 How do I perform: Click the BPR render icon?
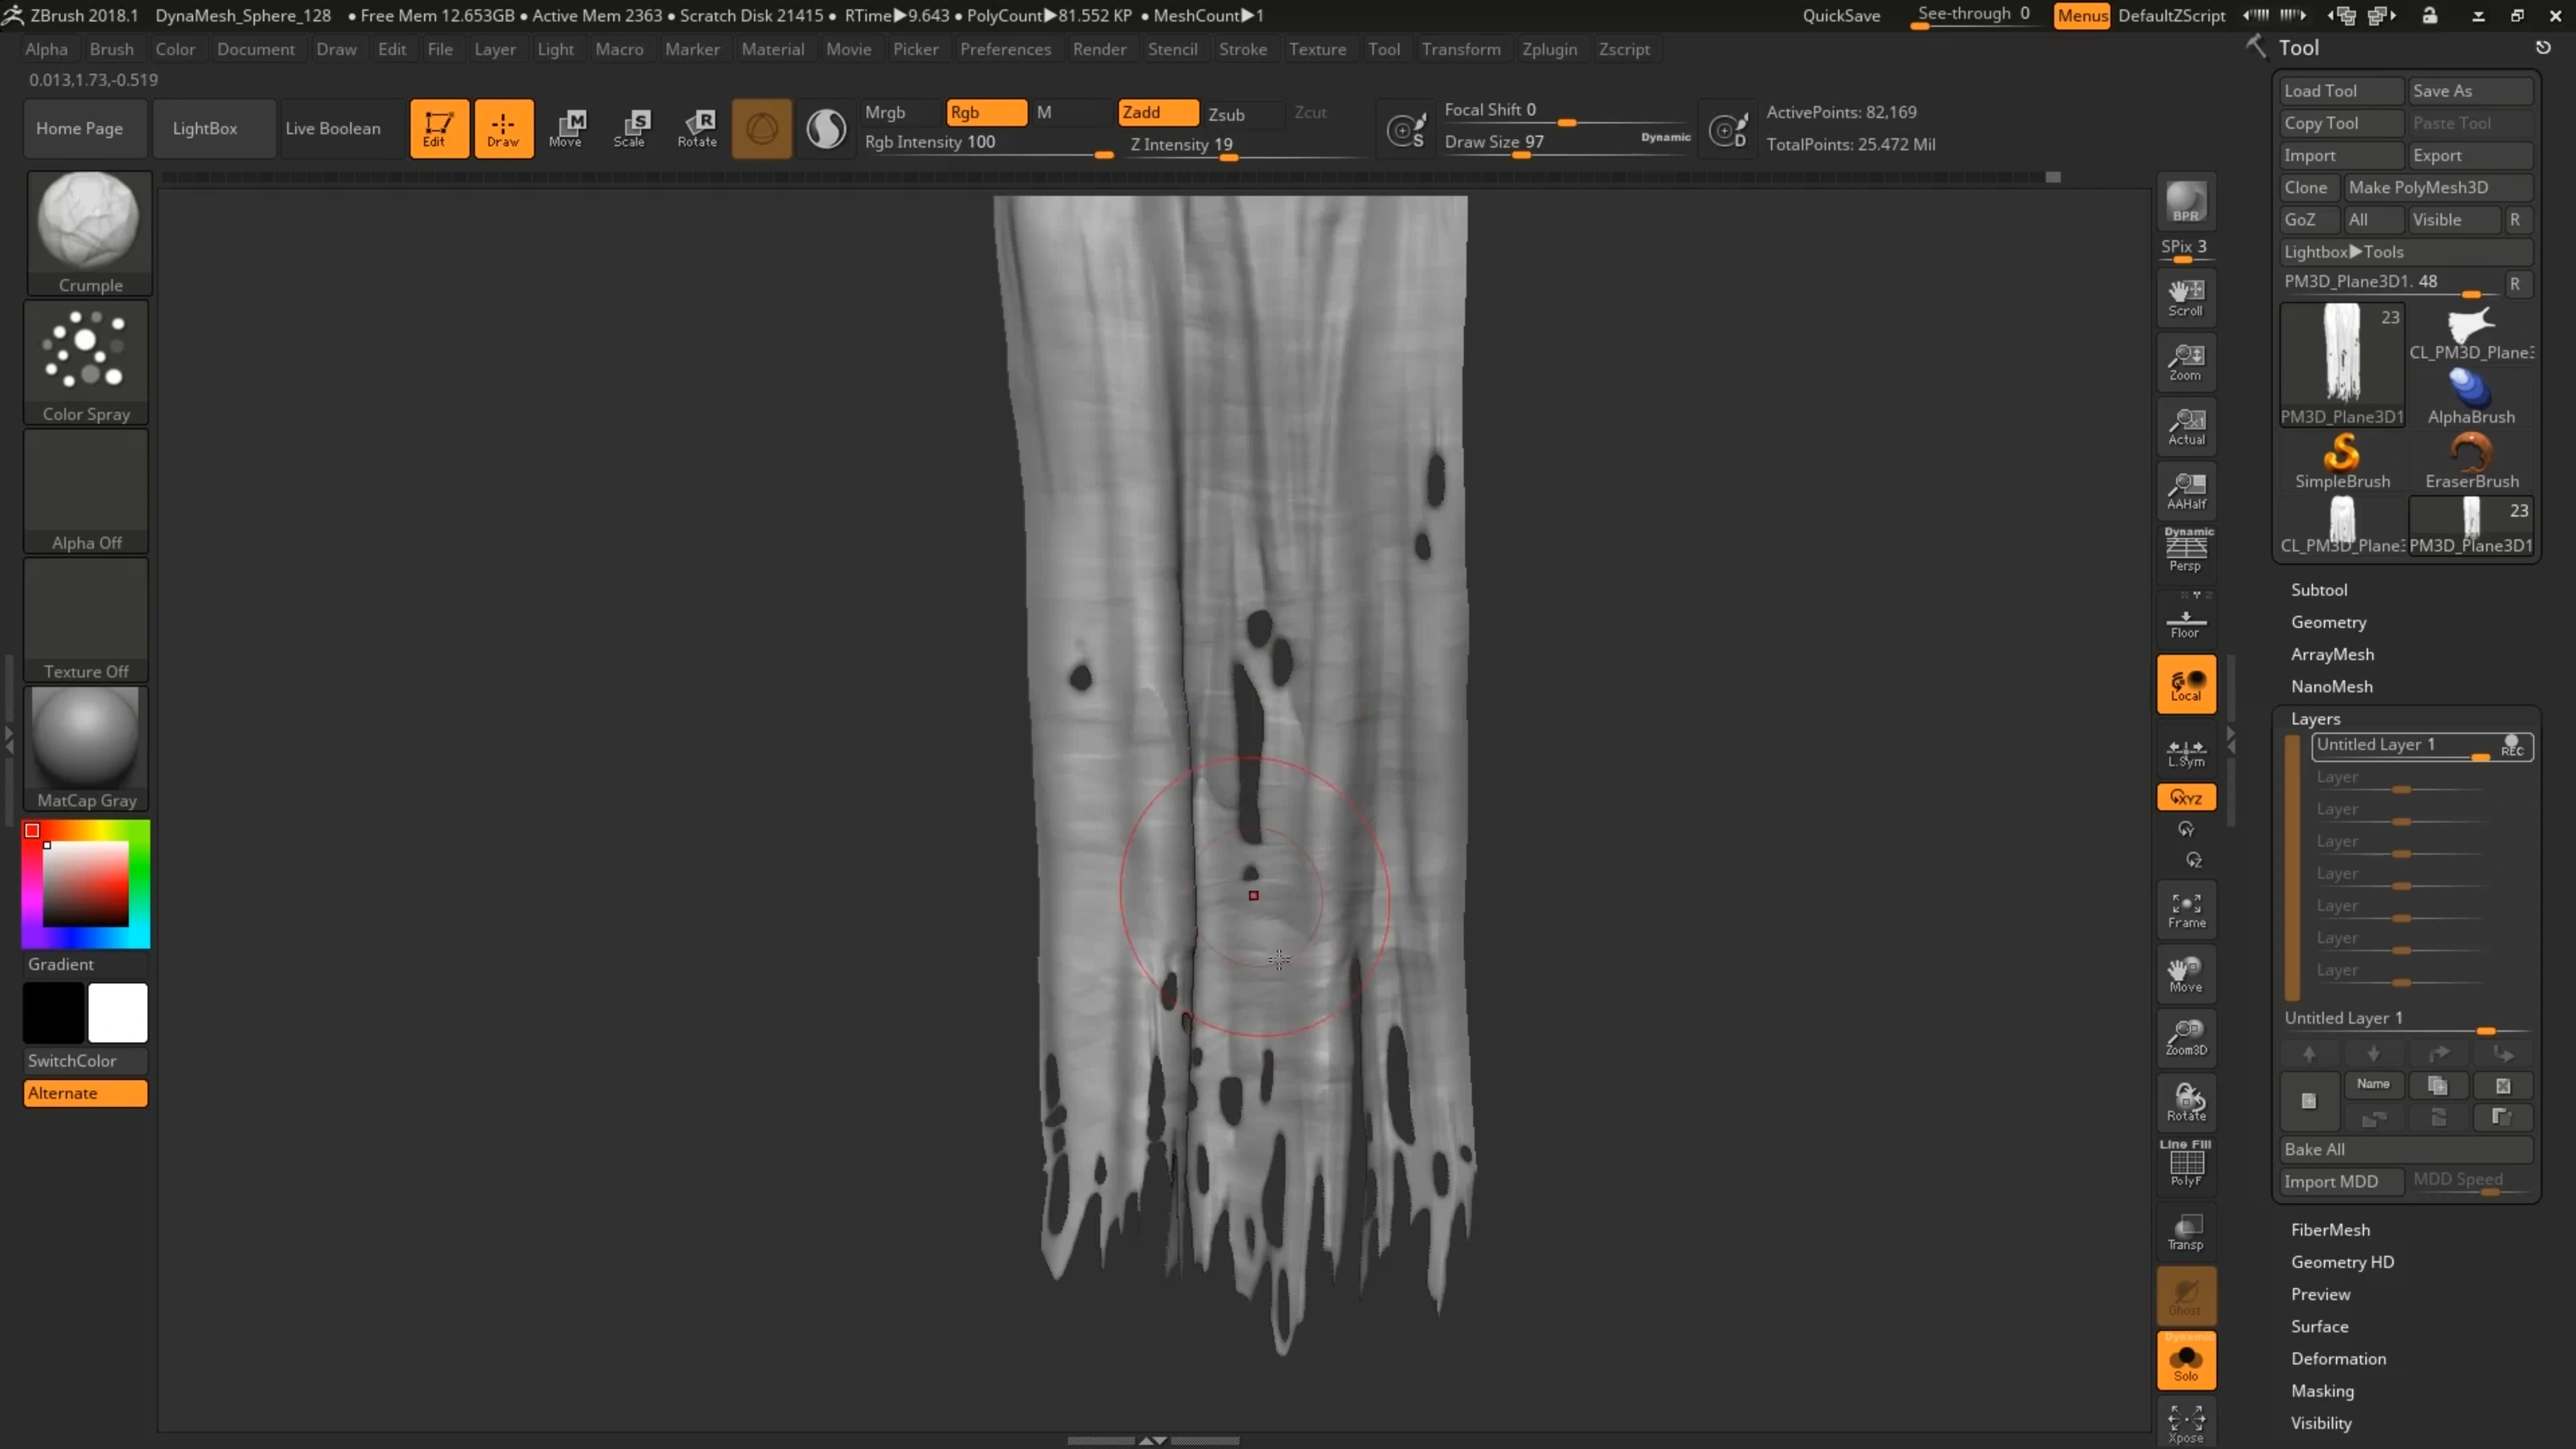[2186, 202]
